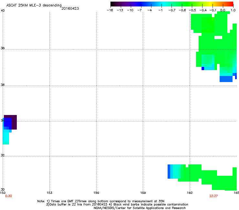Pick the yellow section of the colorbar
Image resolution: width=239 pixels, height=210 pixels.
coord(211,4)
